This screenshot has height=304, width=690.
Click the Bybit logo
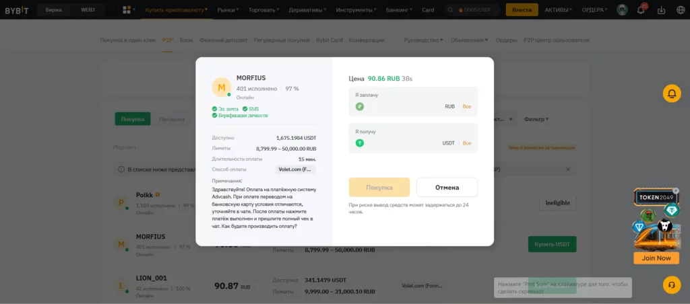17,10
